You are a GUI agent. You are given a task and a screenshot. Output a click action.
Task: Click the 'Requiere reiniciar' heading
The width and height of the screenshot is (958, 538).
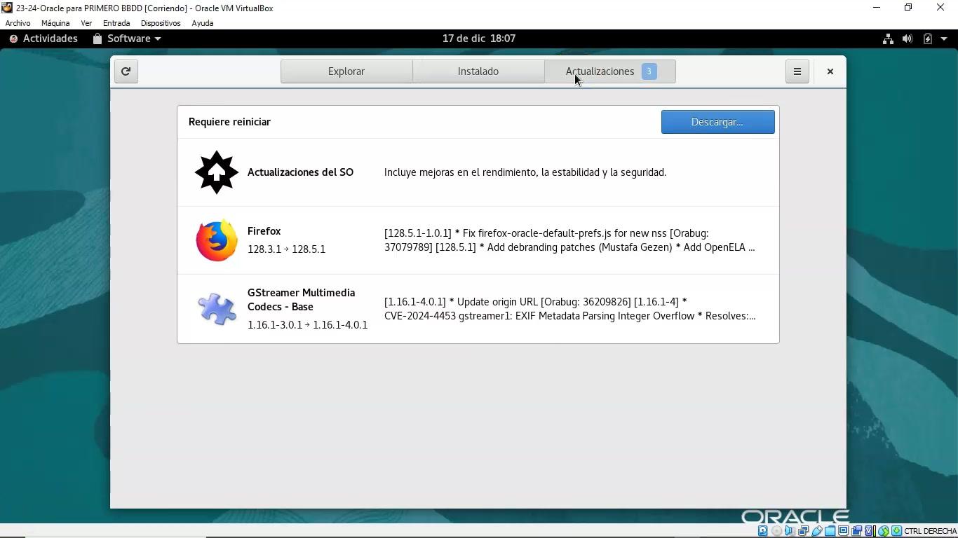click(229, 122)
